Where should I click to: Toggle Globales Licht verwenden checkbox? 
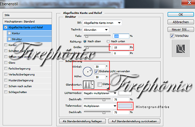click(96, 71)
